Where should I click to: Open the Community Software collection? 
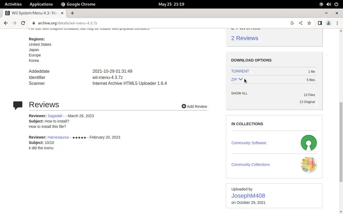tap(249, 143)
